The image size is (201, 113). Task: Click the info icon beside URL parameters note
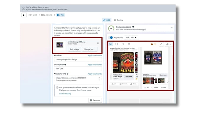57,88
